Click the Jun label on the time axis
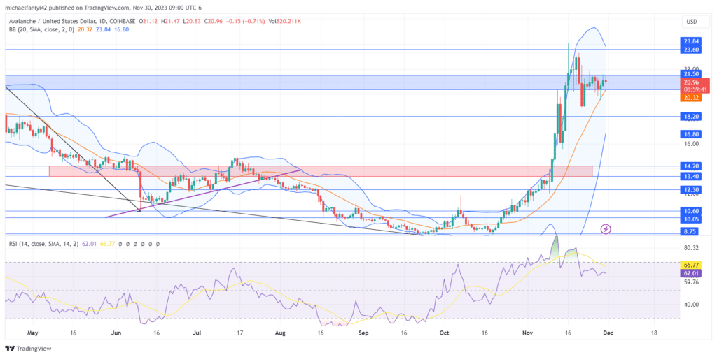 (117, 333)
